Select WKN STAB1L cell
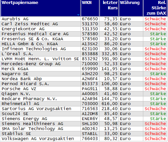Viewport: 168px width, 142px height. pos(90,134)
